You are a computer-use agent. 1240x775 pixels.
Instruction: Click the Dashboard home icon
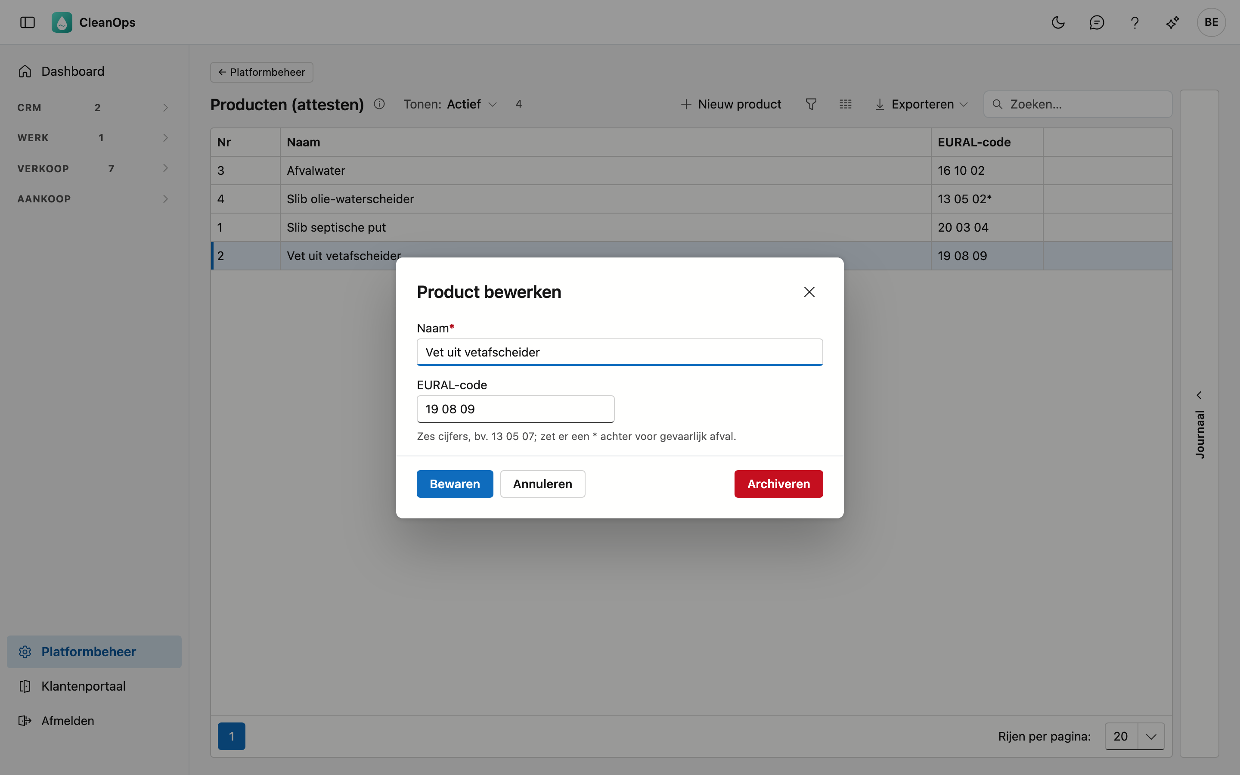(25, 71)
